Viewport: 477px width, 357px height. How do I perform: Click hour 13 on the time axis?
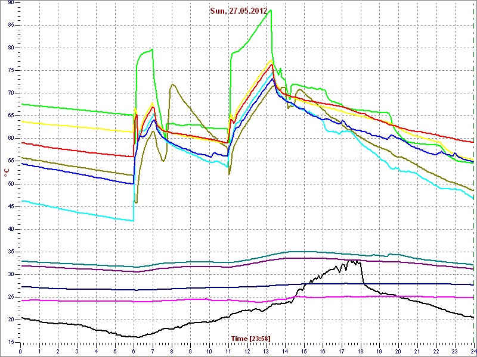[266, 352]
